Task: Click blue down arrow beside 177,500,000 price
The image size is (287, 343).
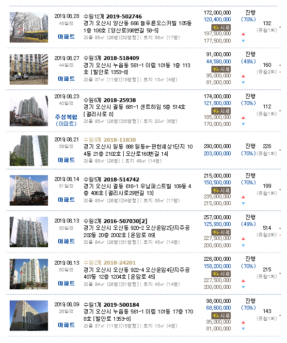Action: tap(243, 41)
